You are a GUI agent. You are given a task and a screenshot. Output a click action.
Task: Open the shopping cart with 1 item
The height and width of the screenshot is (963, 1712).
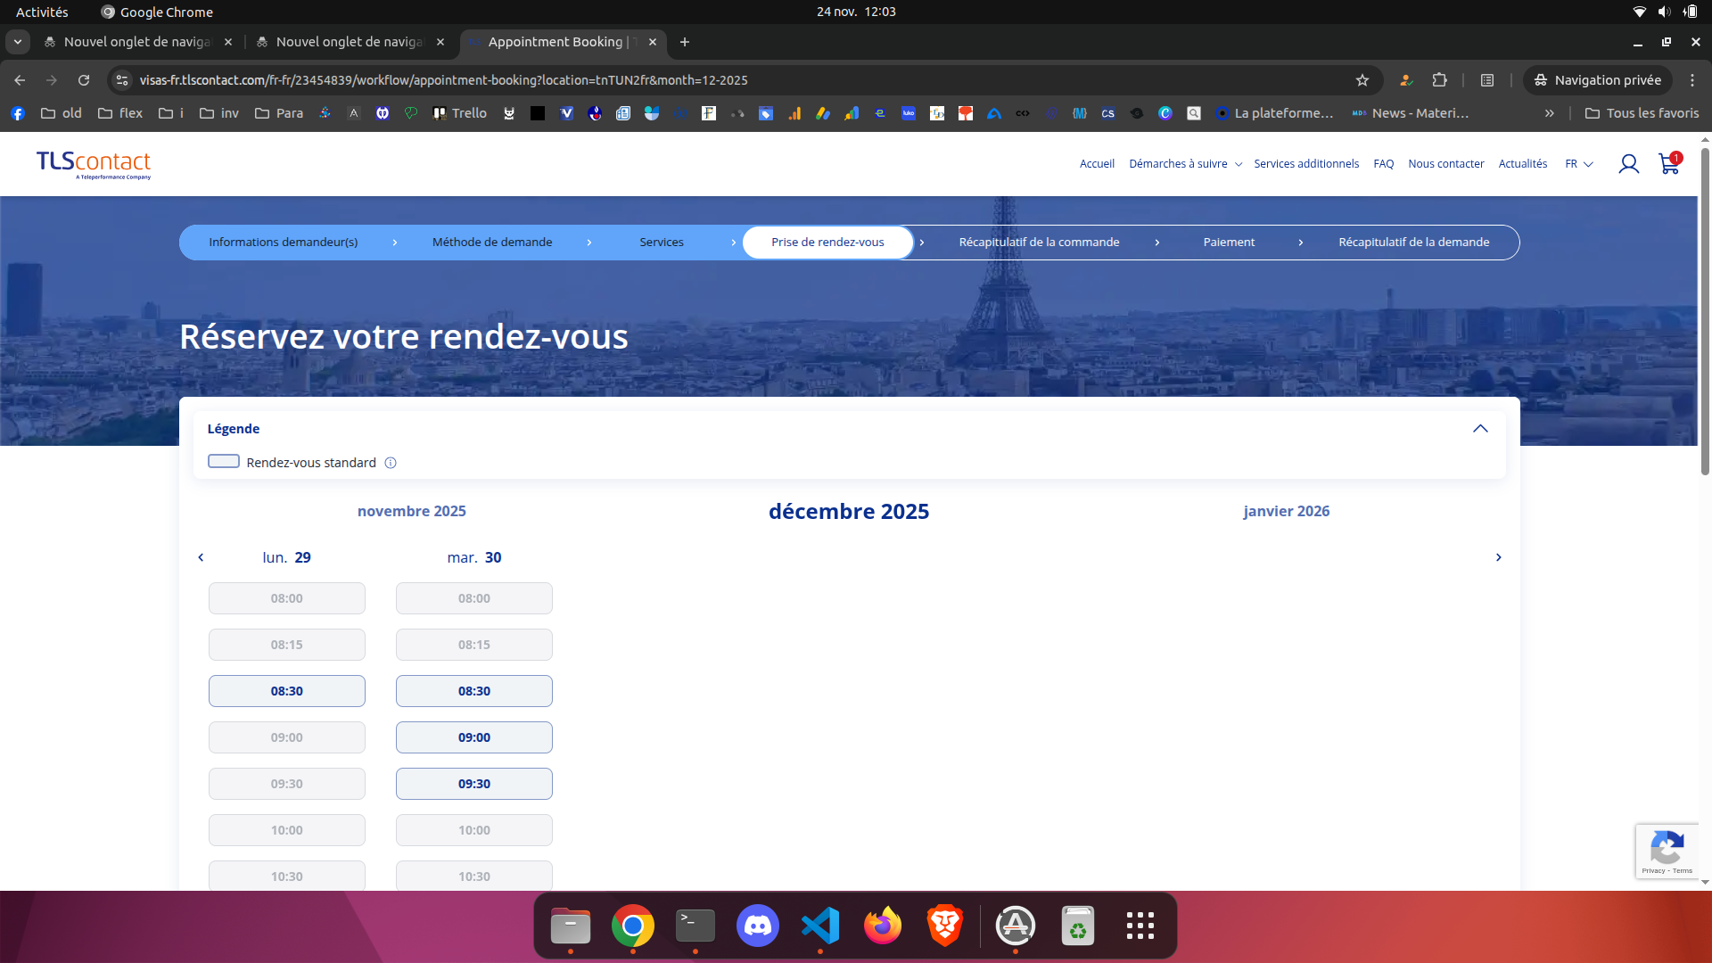pos(1667,165)
